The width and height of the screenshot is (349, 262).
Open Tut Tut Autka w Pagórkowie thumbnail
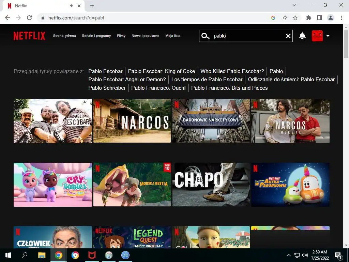tap(290, 185)
